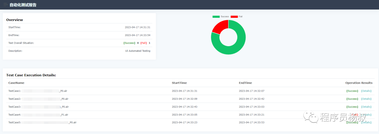Select TestCase4 start time 14:33:05
Image resolution: width=379 pixels, height=134 pixels.
[x=185, y=115]
